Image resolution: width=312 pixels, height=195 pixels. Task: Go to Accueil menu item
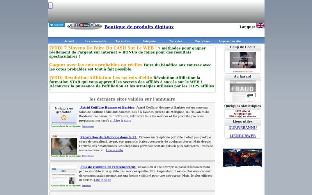[69, 41]
